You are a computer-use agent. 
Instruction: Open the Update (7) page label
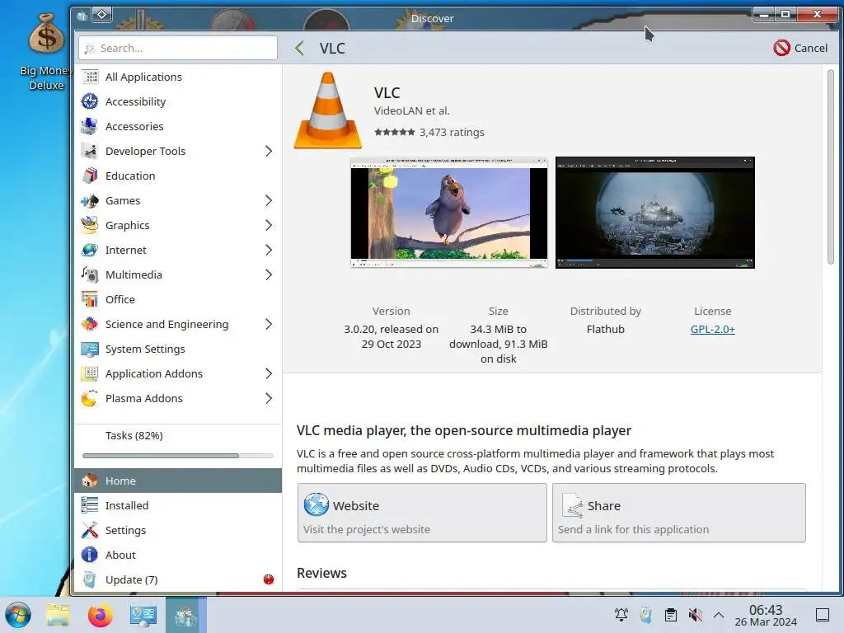[x=131, y=579]
